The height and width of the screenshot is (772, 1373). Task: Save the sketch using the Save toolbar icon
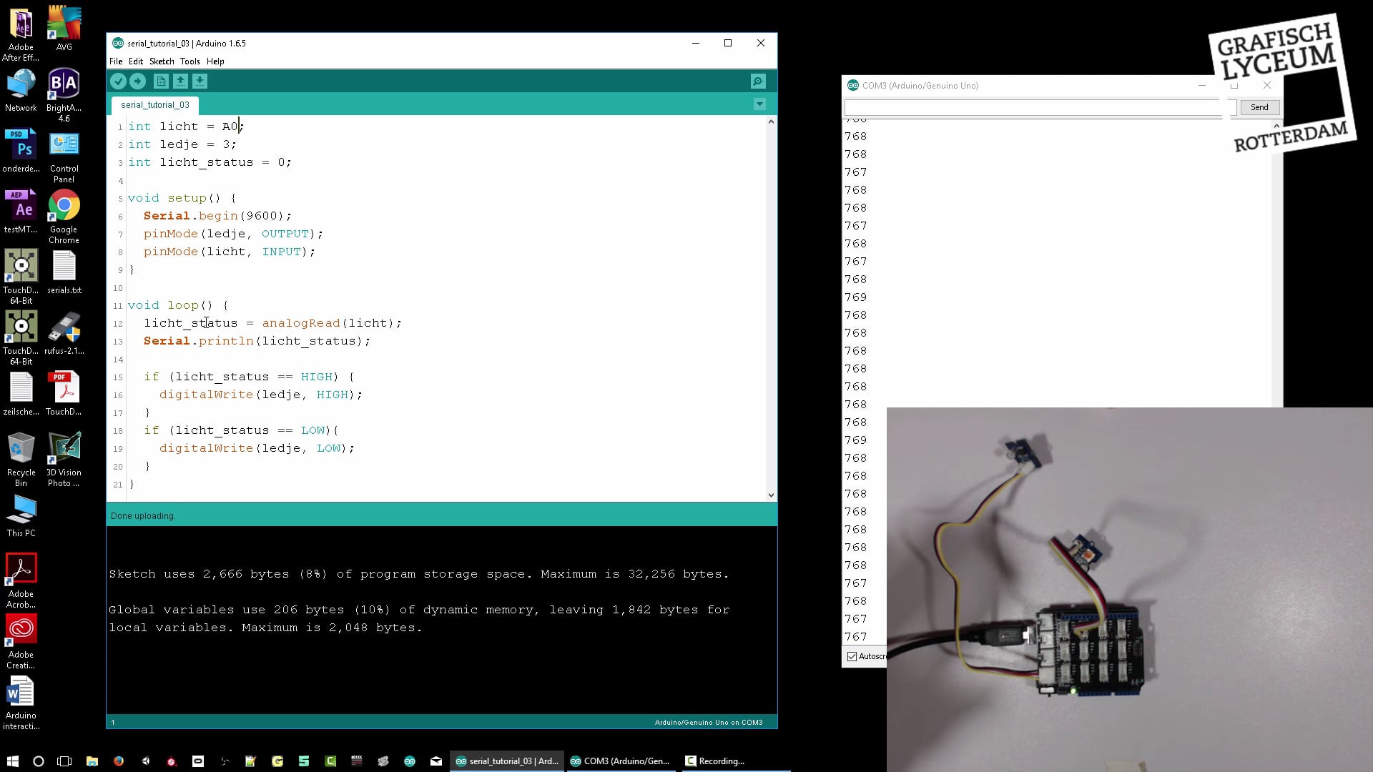click(x=200, y=81)
